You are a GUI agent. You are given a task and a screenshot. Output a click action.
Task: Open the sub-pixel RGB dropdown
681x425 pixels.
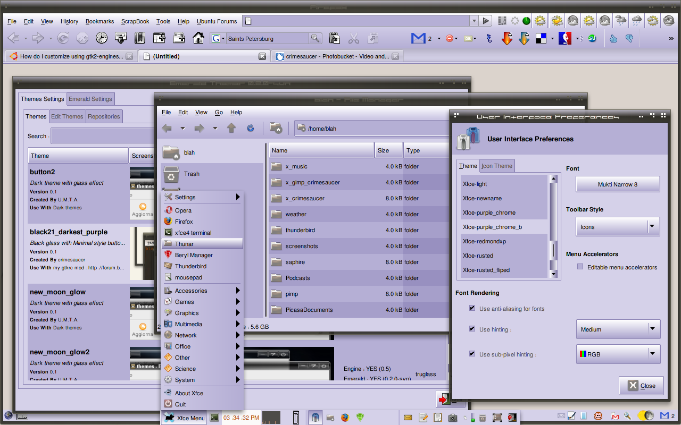click(x=618, y=354)
